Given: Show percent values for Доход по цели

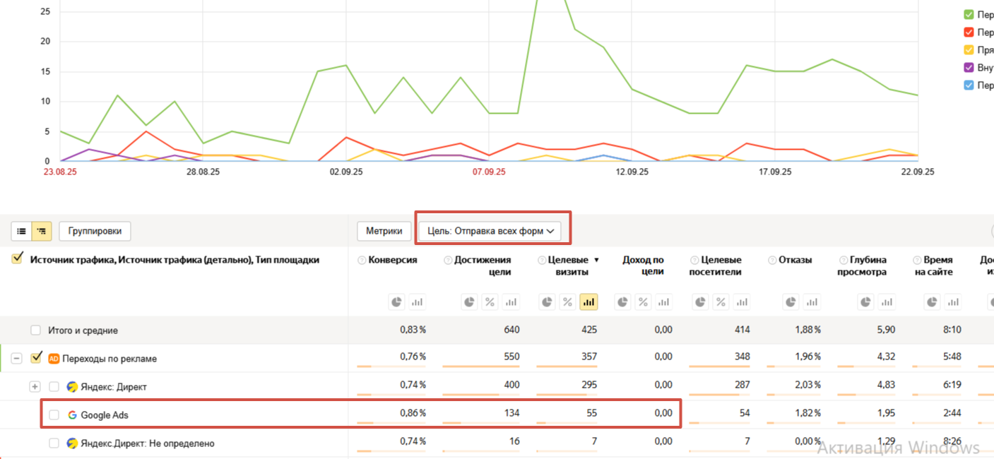Looking at the screenshot, I should pyautogui.click(x=643, y=302).
